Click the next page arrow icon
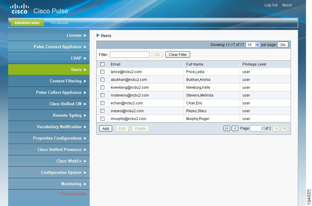 (276, 128)
